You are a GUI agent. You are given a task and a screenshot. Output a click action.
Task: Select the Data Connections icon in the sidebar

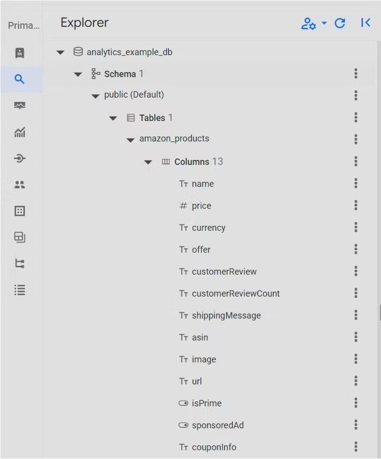point(19,159)
